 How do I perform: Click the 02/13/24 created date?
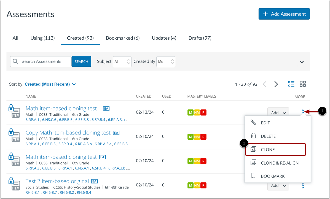tap(145, 112)
